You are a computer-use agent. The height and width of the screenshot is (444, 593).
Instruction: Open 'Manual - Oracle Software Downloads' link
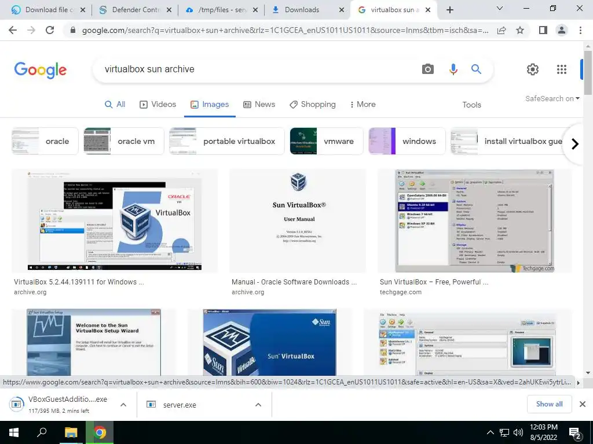[x=294, y=282]
